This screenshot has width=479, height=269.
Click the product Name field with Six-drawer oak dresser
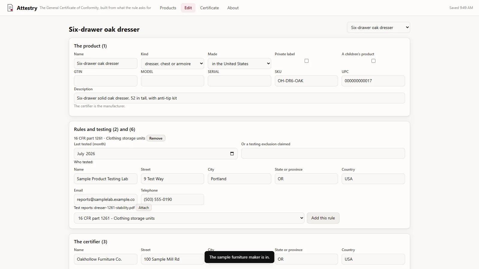click(x=106, y=63)
